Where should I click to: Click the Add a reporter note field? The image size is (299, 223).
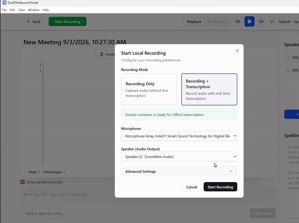135,213
